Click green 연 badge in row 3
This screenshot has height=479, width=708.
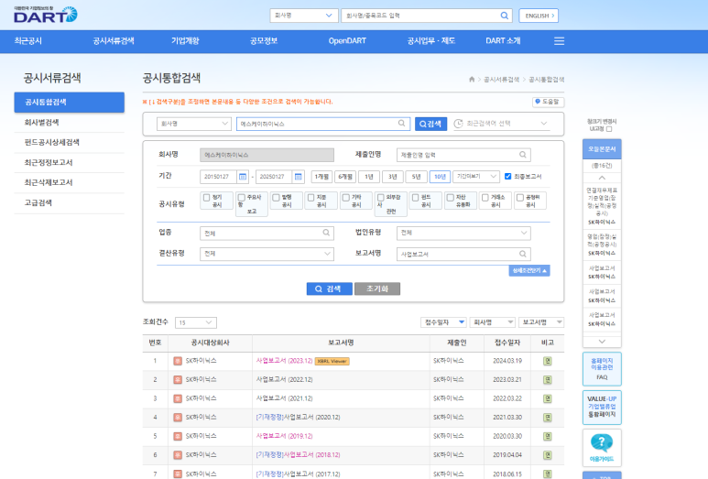click(x=547, y=398)
